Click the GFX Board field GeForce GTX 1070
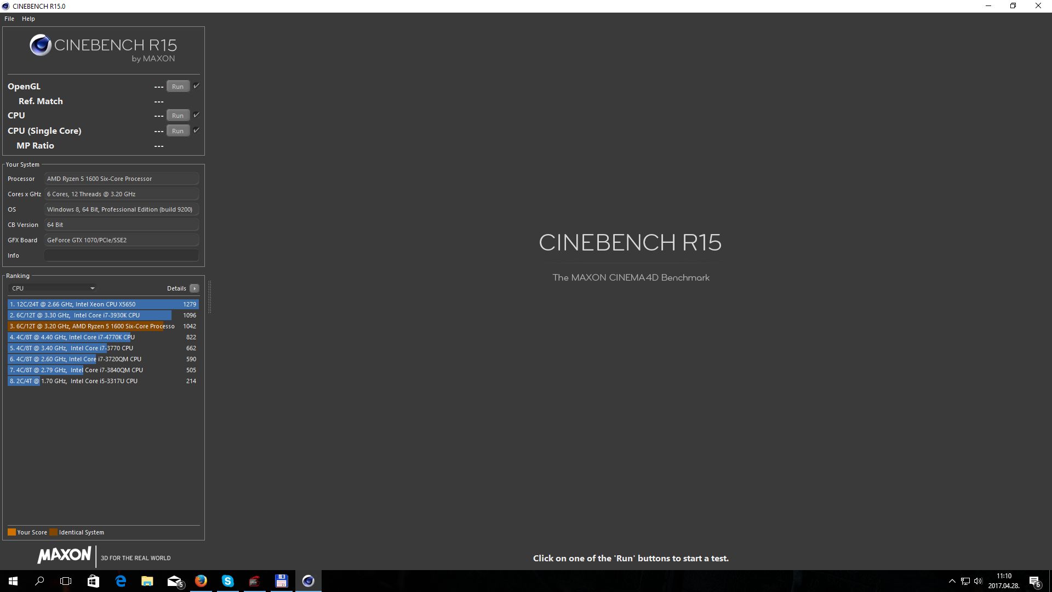 pyautogui.click(x=122, y=240)
